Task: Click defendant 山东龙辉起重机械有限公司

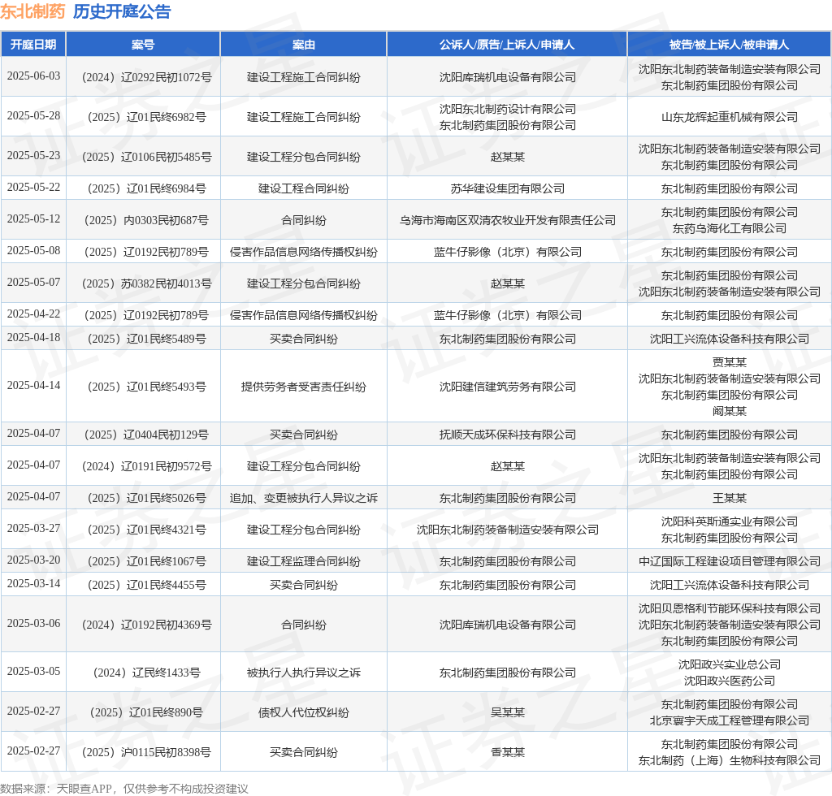Action: point(729,117)
